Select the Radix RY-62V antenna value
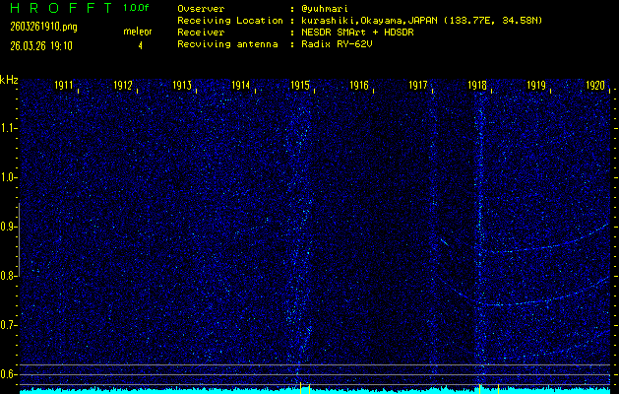The width and height of the screenshot is (619, 394). (x=337, y=44)
